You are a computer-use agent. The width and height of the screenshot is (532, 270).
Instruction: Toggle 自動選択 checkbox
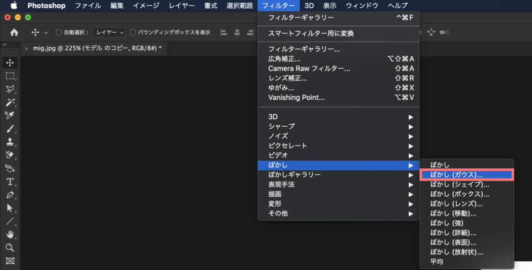click(59, 32)
